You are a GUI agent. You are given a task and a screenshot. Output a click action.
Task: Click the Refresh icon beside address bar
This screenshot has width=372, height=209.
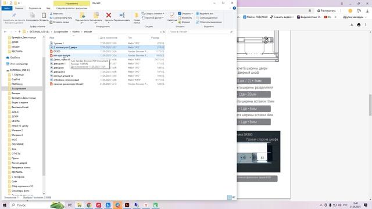[x=164, y=31]
